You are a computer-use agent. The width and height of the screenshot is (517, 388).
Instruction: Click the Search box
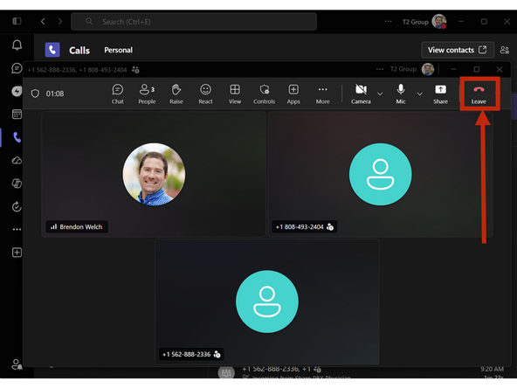[x=194, y=22]
